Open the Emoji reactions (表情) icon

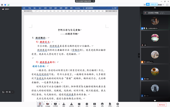click(102, 104)
